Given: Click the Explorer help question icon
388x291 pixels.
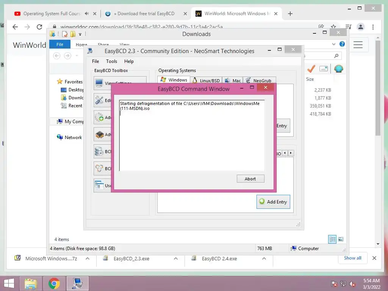Looking at the screenshot, I should point(342,44).
